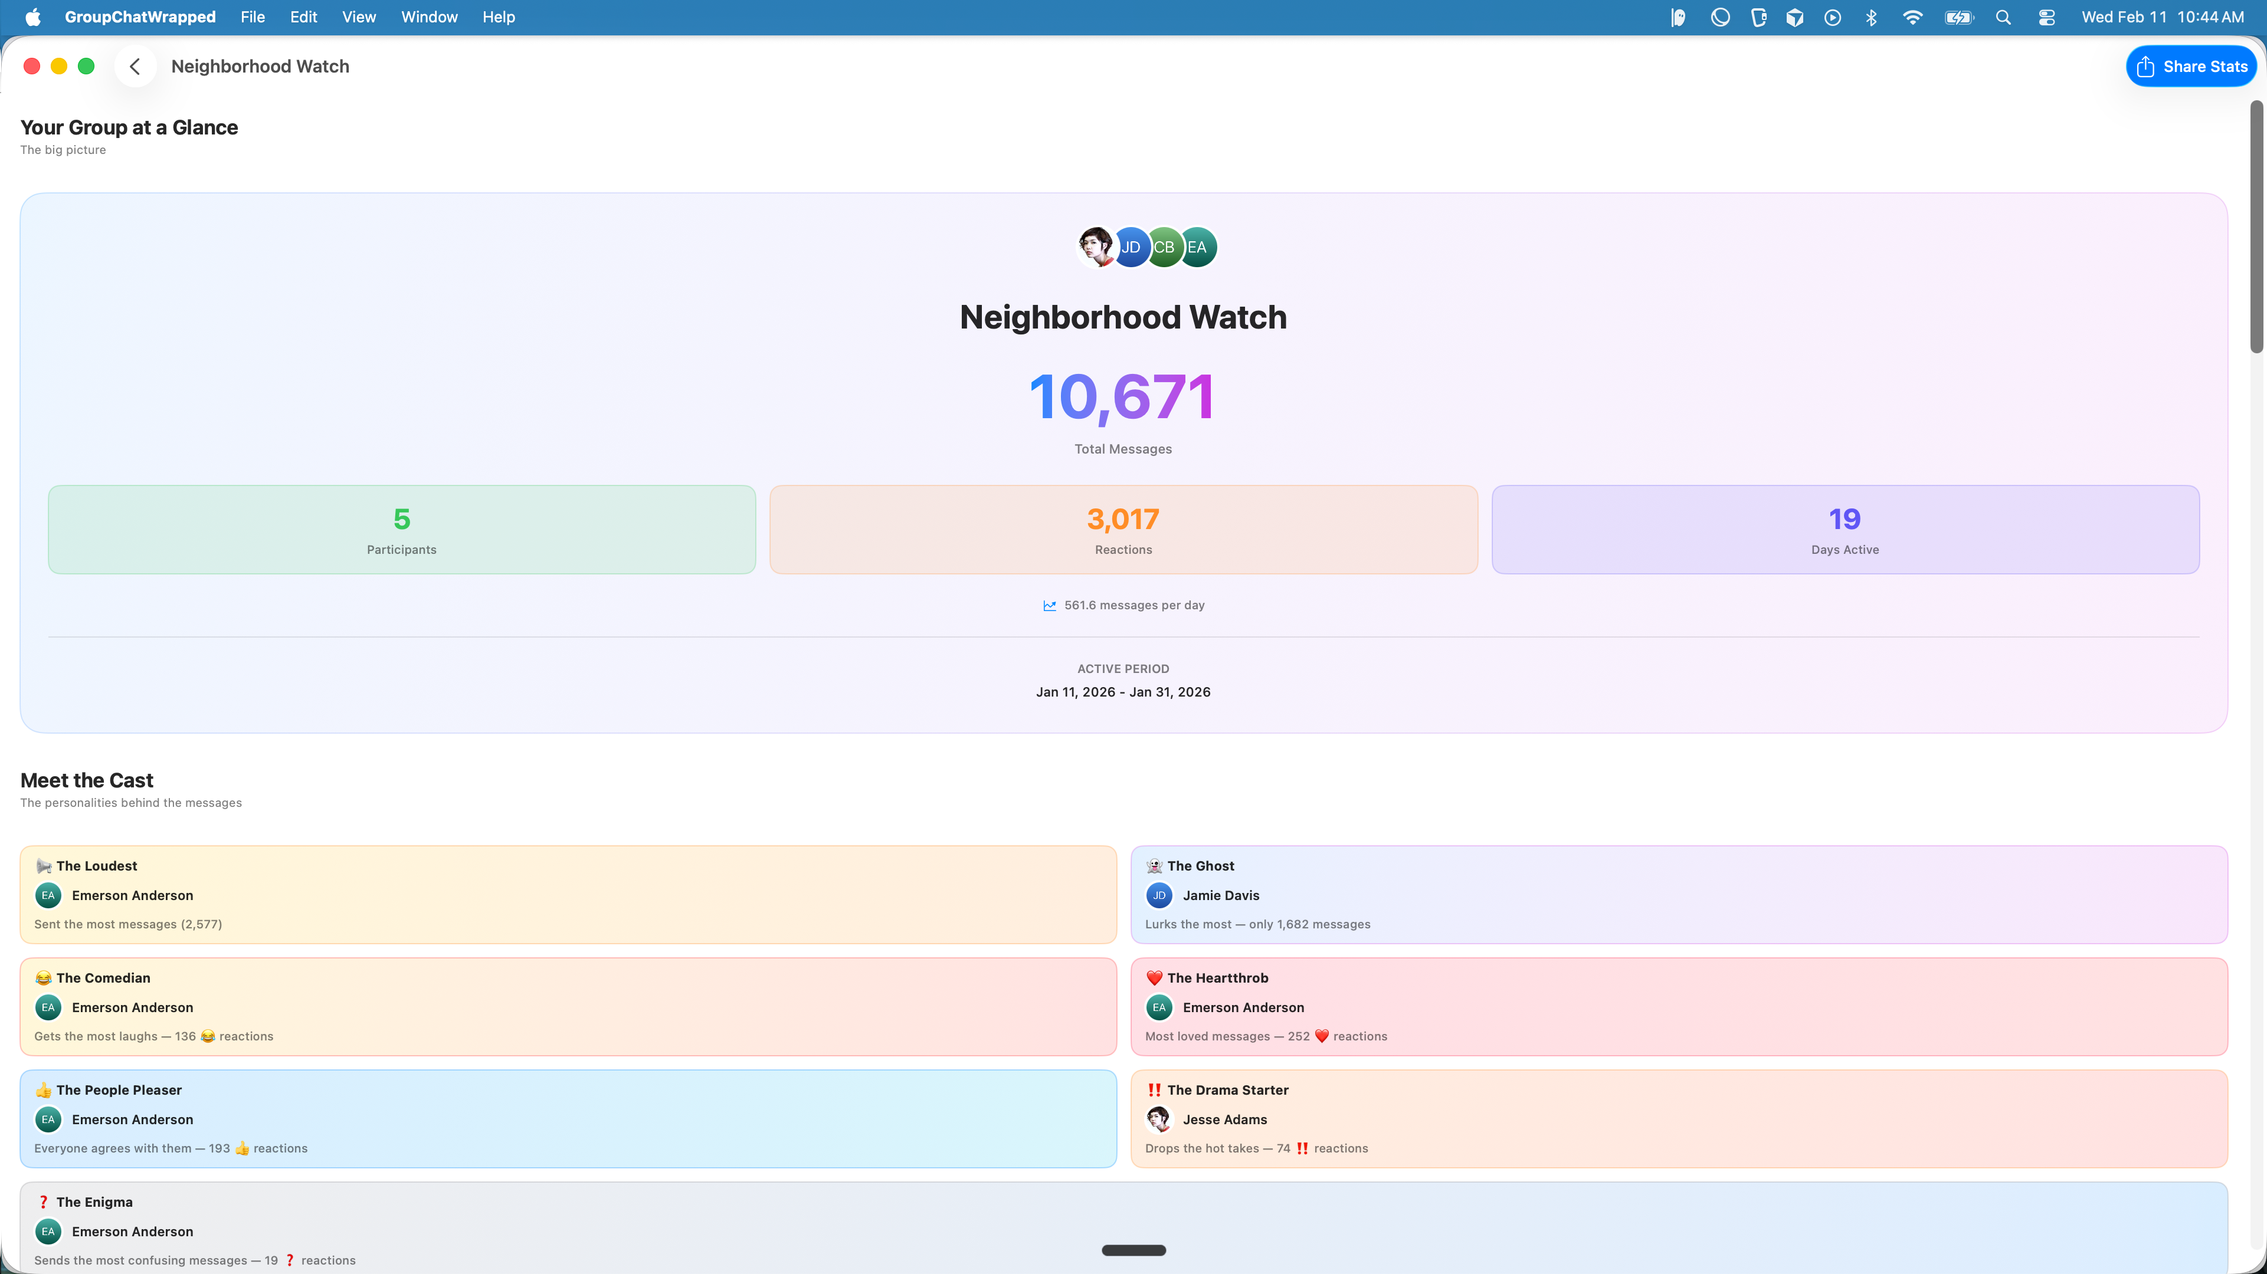This screenshot has width=2267, height=1274.
Task: Click the photo avatar beside the JD bubble
Action: [x=1096, y=247]
